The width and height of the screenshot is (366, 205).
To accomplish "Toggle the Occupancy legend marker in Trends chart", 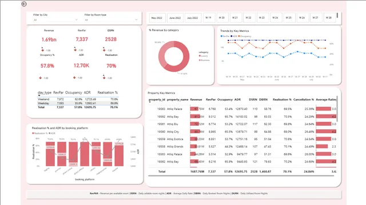I will [x=239, y=36].
